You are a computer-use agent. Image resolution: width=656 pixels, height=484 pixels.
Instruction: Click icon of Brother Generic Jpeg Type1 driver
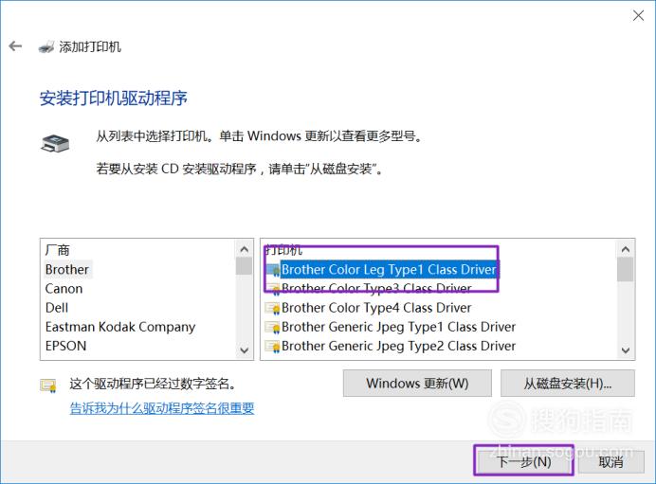272,328
